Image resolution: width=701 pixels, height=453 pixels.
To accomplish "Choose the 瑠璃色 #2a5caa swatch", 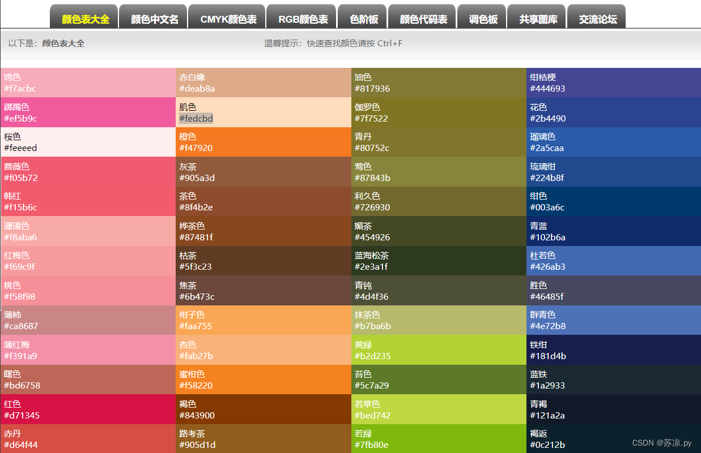I will pyautogui.click(x=614, y=142).
